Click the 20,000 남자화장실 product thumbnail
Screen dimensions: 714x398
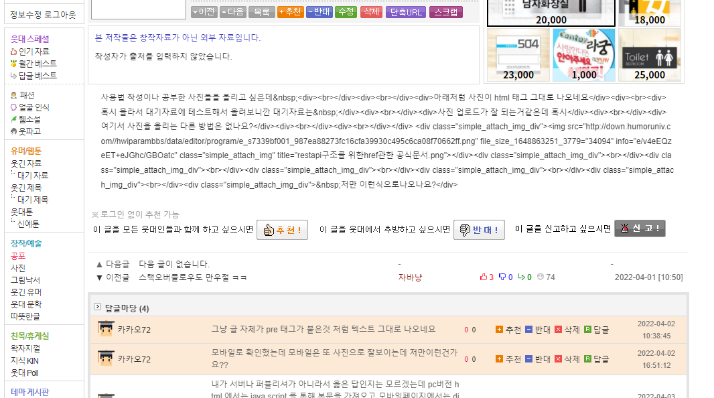tap(551, 13)
